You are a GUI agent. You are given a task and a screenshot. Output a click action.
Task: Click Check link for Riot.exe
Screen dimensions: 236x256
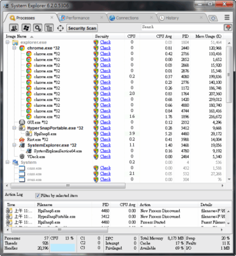pos(105,140)
